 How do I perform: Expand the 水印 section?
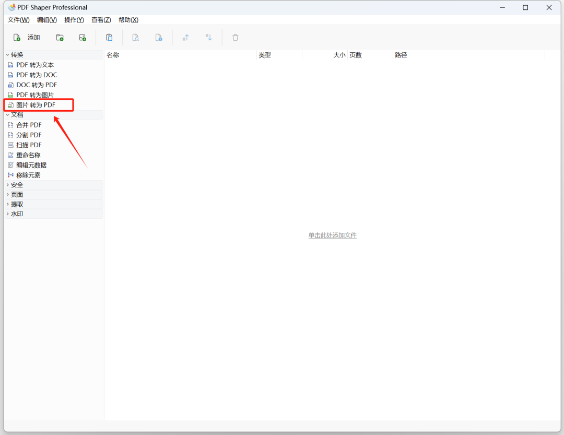click(7, 214)
